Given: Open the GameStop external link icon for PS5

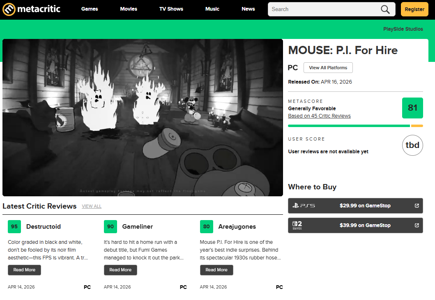Looking at the screenshot, I should pos(417,205).
